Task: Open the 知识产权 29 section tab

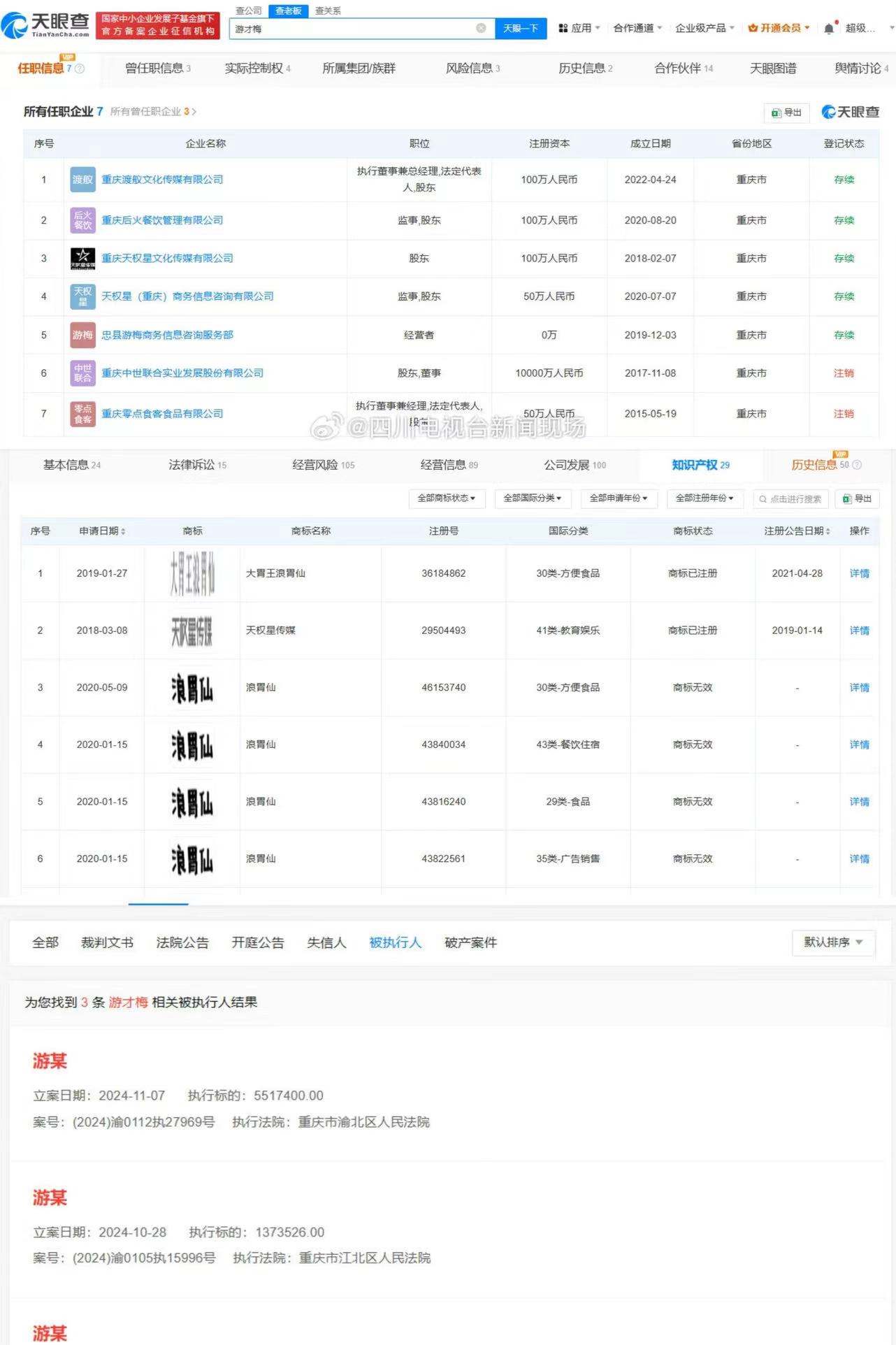Action: click(700, 465)
